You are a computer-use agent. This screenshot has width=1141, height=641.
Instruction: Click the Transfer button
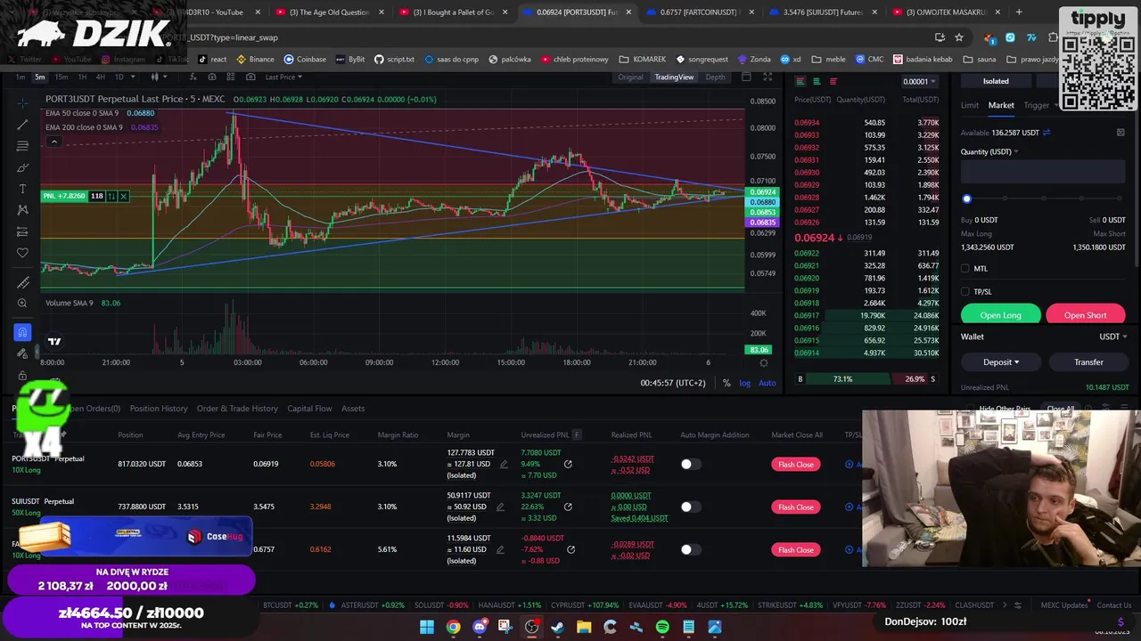tap(1088, 362)
